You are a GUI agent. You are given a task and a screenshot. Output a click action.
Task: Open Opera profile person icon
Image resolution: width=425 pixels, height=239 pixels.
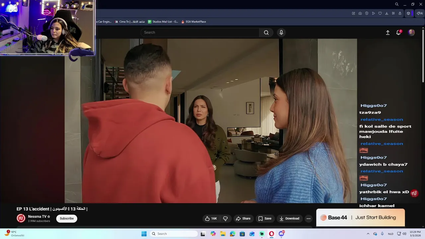pos(400,13)
